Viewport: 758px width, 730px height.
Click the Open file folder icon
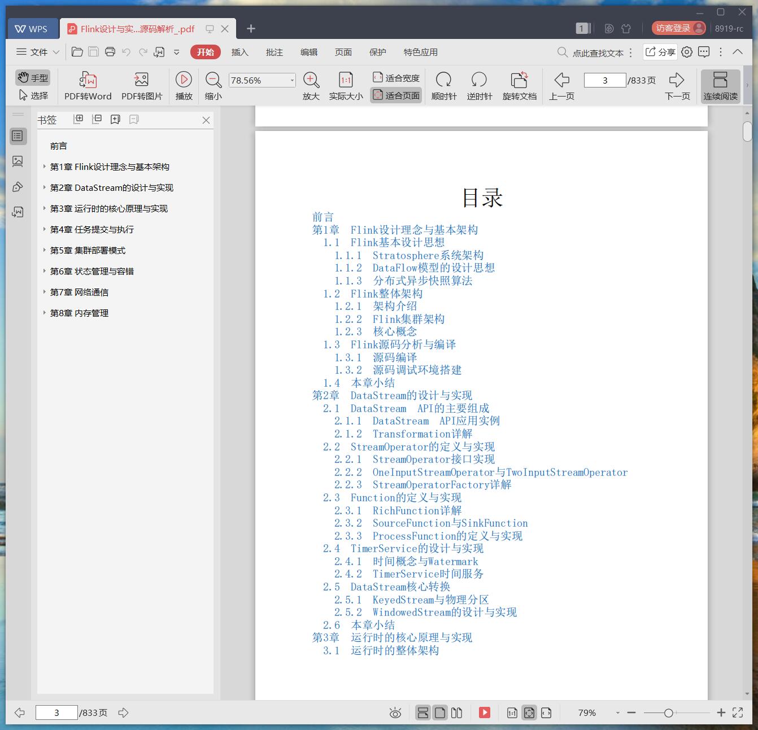[77, 52]
